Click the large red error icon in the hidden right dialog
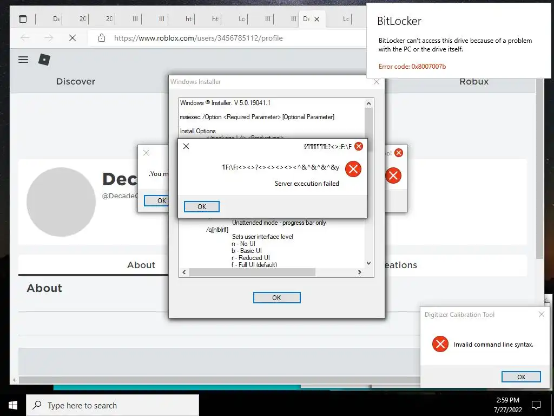This screenshot has width=554, height=416. pyautogui.click(x=393, y=175)
